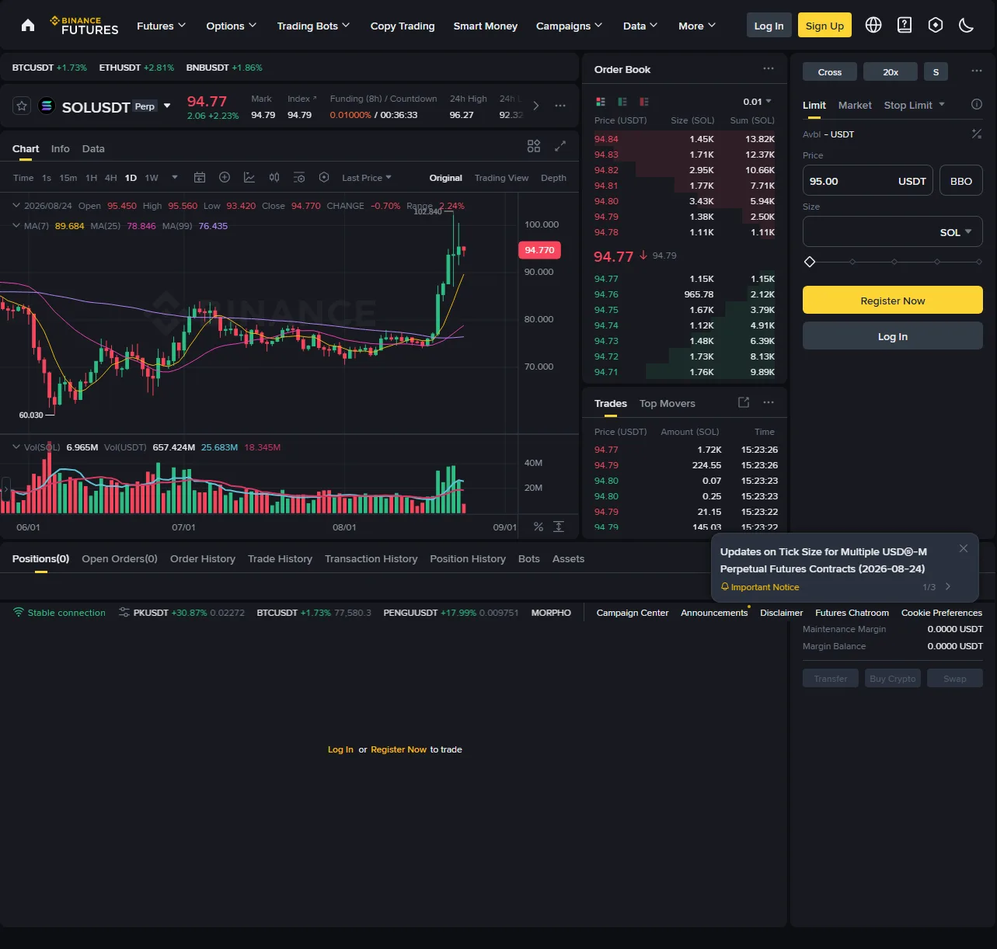Click the circled plus chart tool
The height and width of the screenshot is (949, 997).
[225, 178]
